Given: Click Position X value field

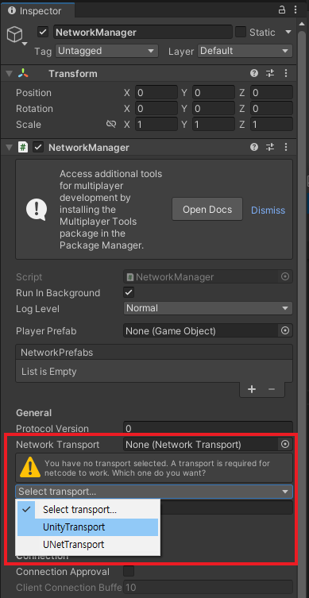Looking at the screenshot, I should (156, 93).
